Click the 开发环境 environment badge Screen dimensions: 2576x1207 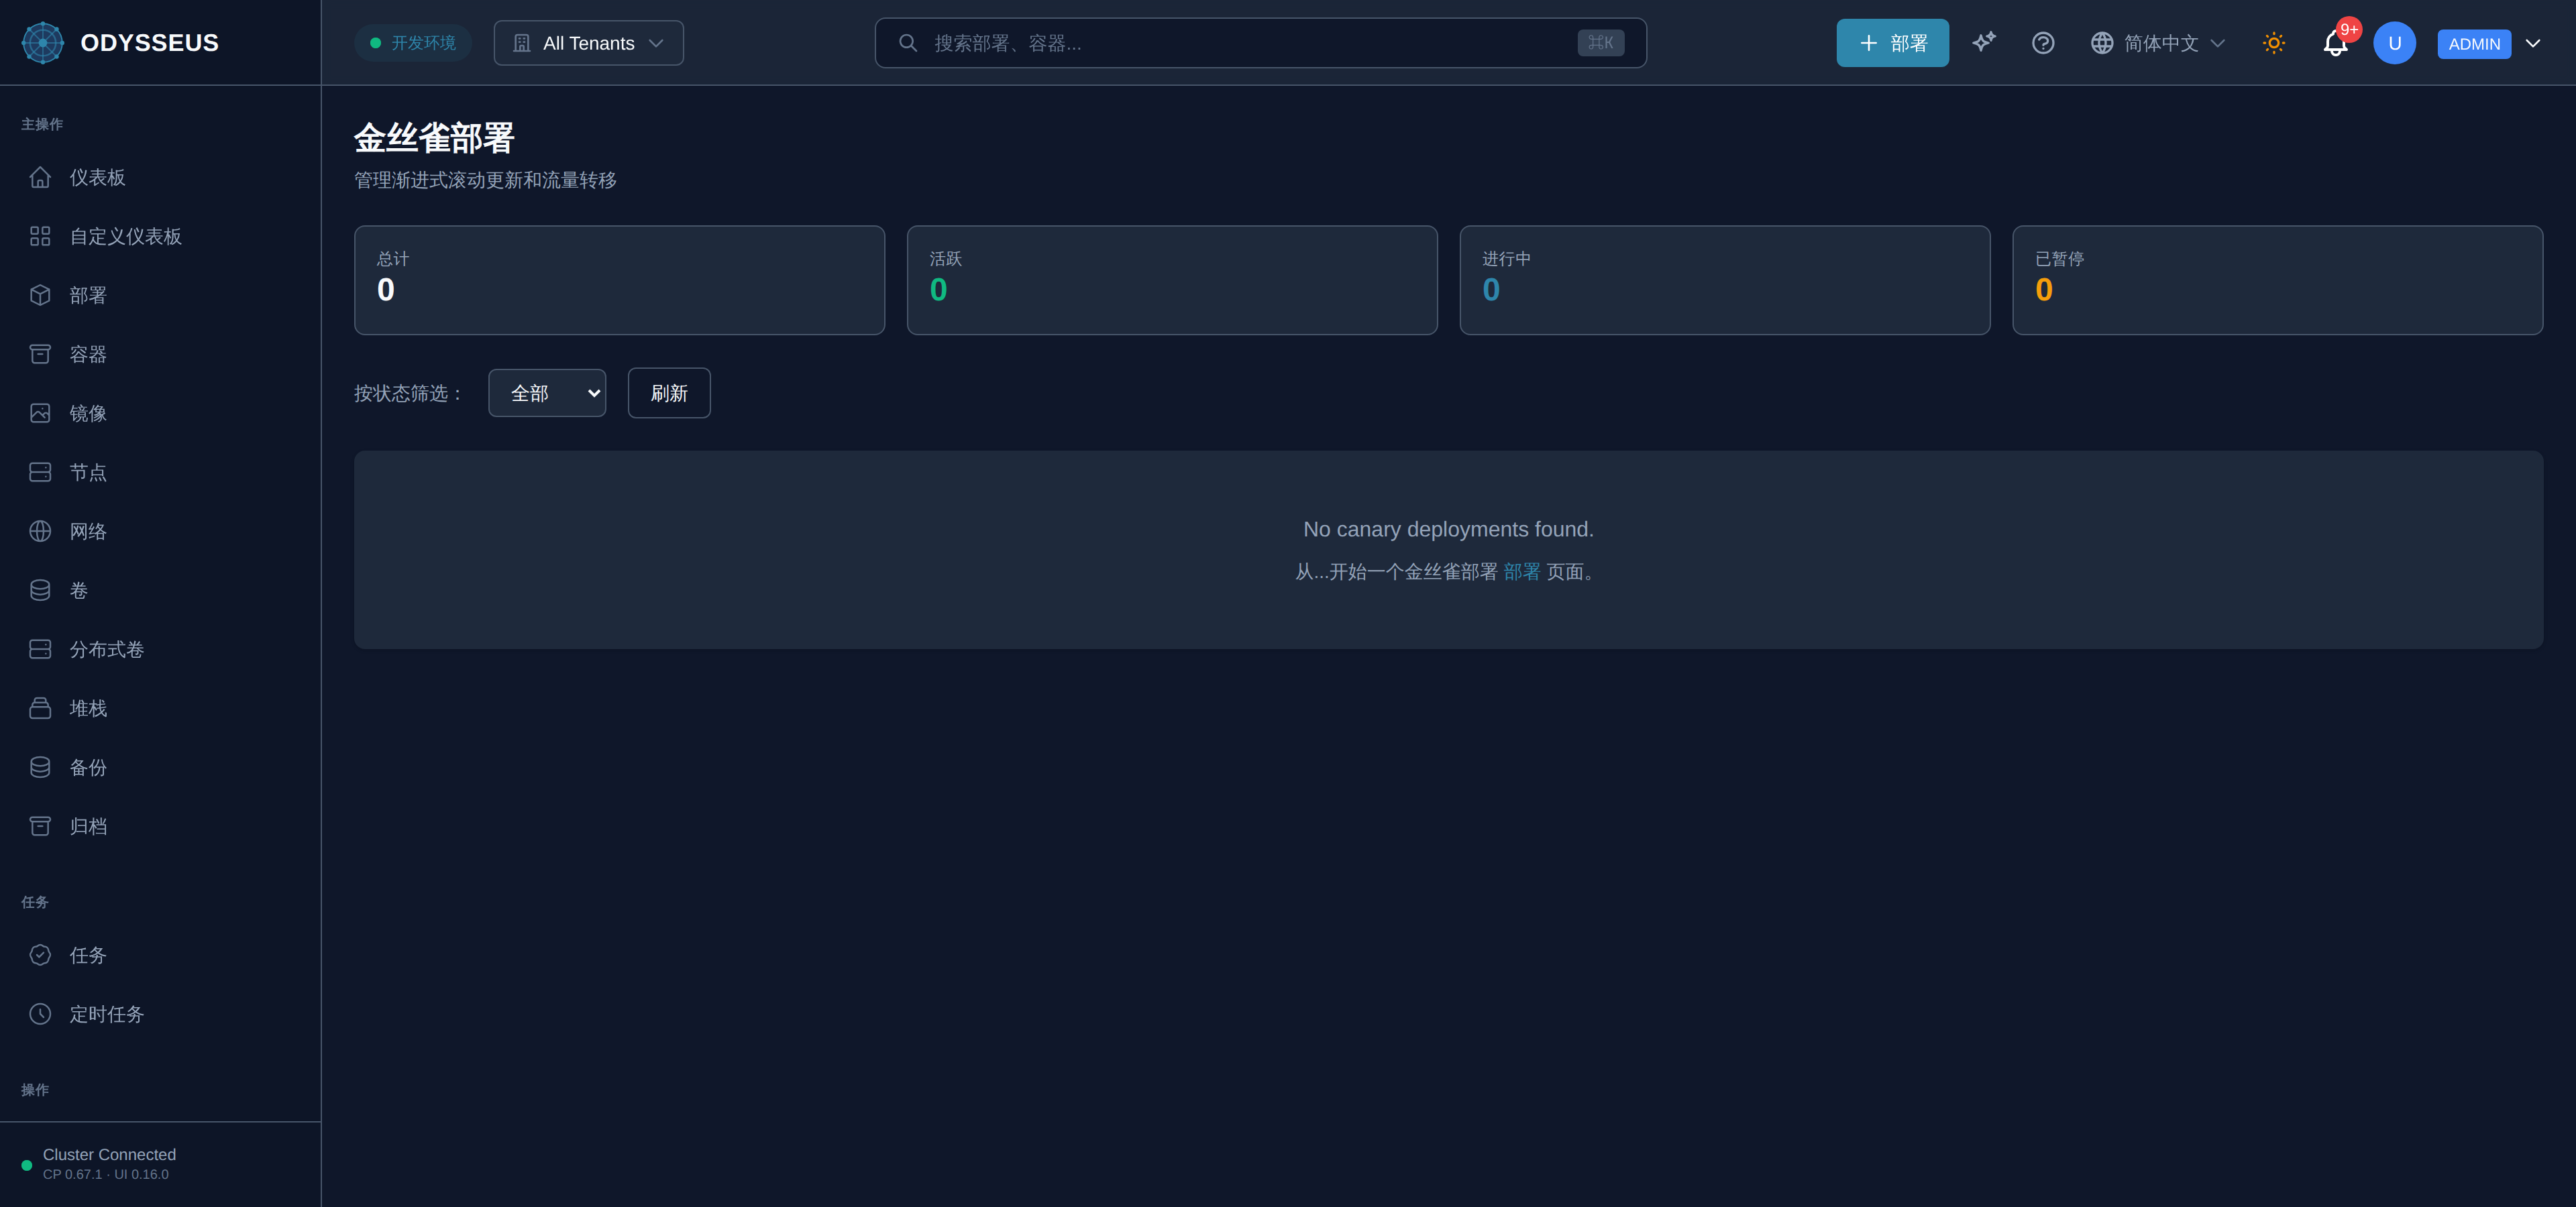pyautogui.click(x=412, y=43)
